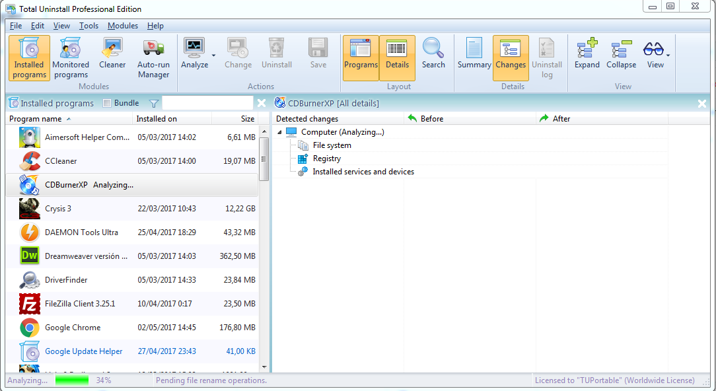Select the CDBurnerXP program row
The width and height of the screenshot is (716, 391).
click(x=132, y=185)
